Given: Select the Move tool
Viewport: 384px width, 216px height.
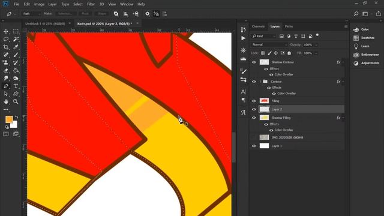Looking at the screenshot, I should [6, 31].
